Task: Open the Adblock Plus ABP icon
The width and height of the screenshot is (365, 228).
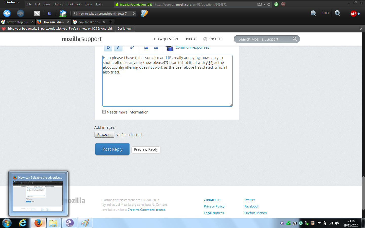Action: coord(354,14)
